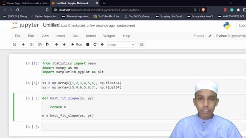Screen dimensions: 246x138
Task: Click the Logout button
Action: pyautogui.click(x=242, y=26)
